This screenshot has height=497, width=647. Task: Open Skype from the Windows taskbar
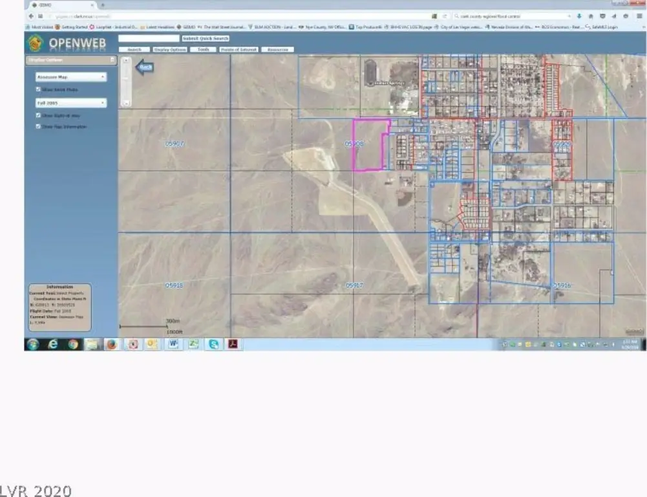tap(213, 344)
